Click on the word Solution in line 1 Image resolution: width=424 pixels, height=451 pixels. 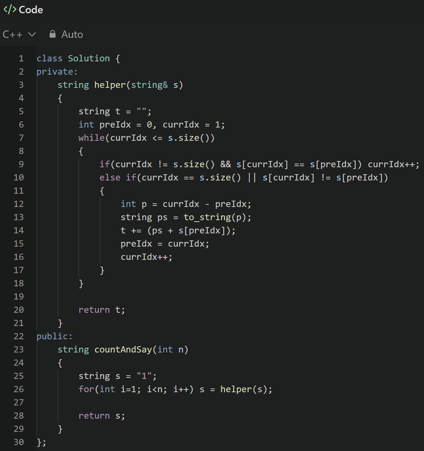coord(89,58)
